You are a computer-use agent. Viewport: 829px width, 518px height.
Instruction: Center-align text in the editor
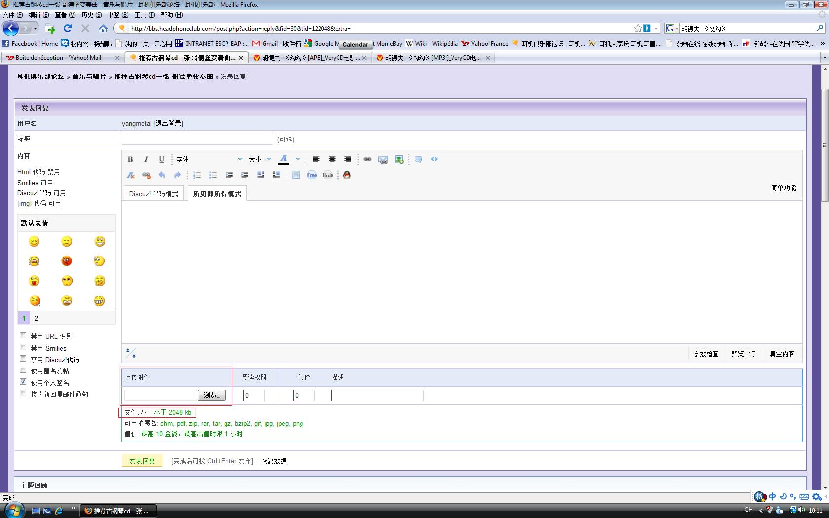(x=332, y=159)
